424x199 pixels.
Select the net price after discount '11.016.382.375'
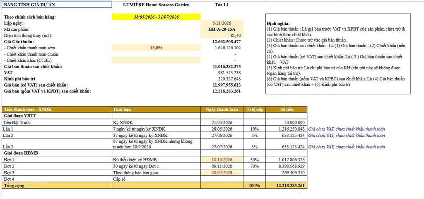(x=227, y=66)
